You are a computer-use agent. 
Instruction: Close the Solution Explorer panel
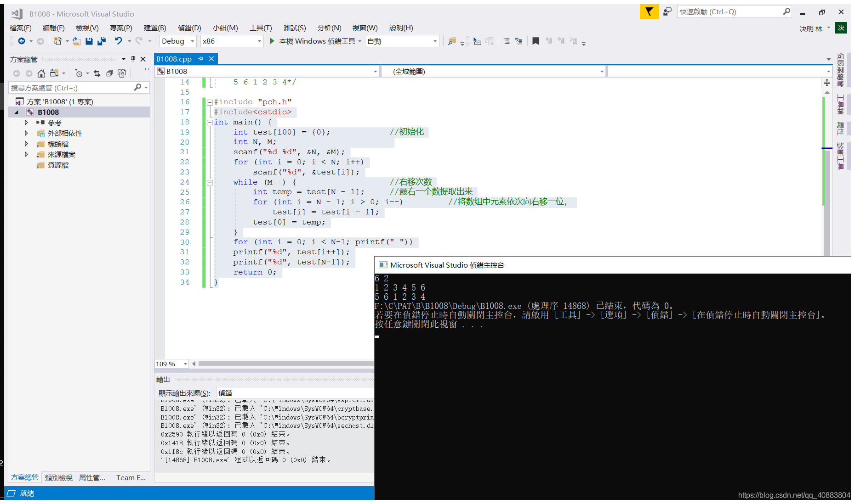[143, 59]
